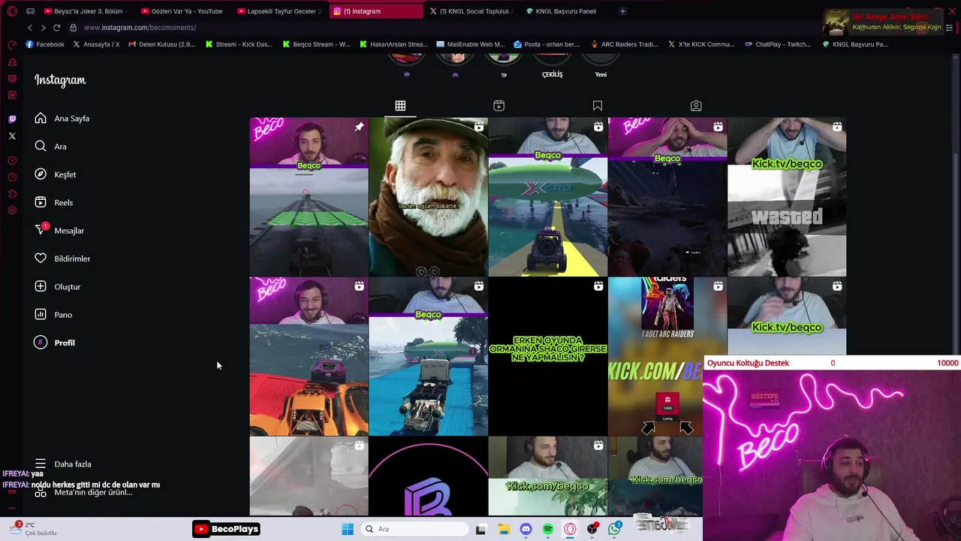This screenshot has height=541, width=961.
Task: Open the Pano dashboard item
Action: click(53, 315)
